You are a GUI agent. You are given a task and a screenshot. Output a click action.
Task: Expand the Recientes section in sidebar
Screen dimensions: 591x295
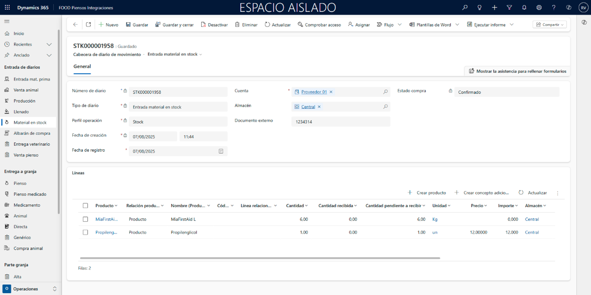pyautogui.click(x=49, y=44)
